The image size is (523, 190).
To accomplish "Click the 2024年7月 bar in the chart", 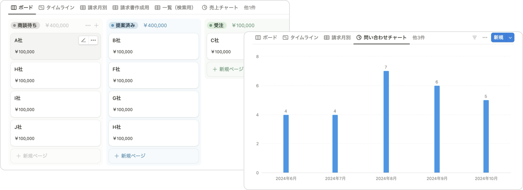I will coord(335,144).
